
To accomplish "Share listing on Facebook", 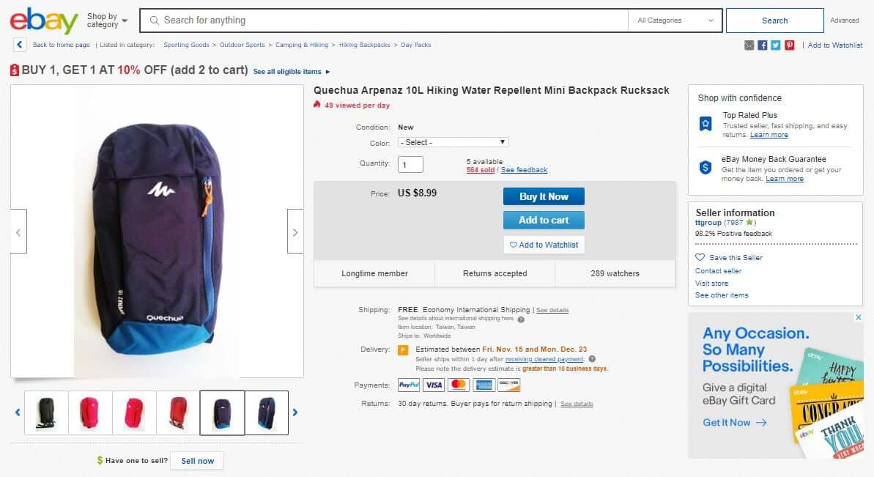I will 762,45.
